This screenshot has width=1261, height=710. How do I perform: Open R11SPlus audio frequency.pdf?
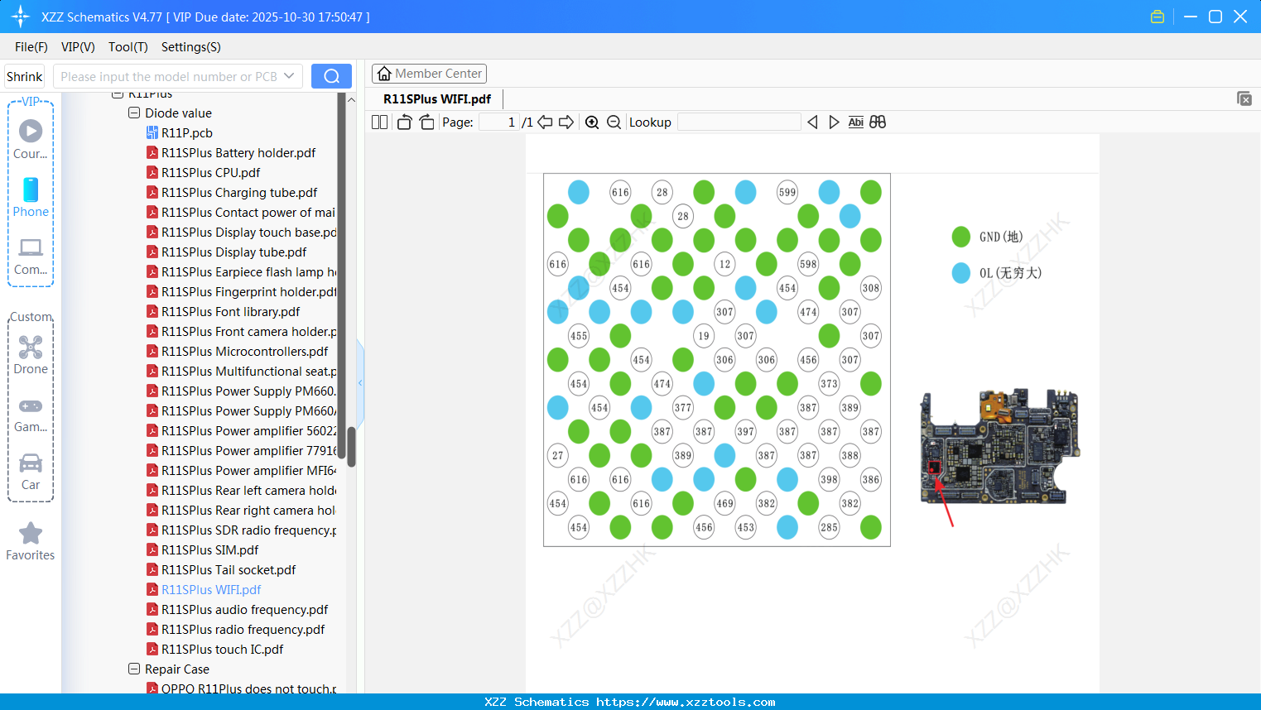coord(244,609)
